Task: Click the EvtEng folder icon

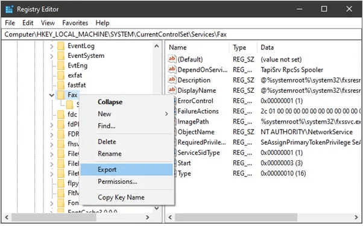Action: coord(61,66)
